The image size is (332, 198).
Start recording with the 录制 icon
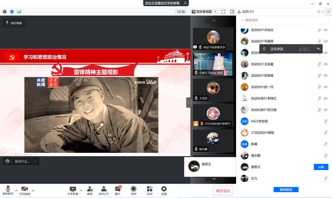[x=133, y=190]
